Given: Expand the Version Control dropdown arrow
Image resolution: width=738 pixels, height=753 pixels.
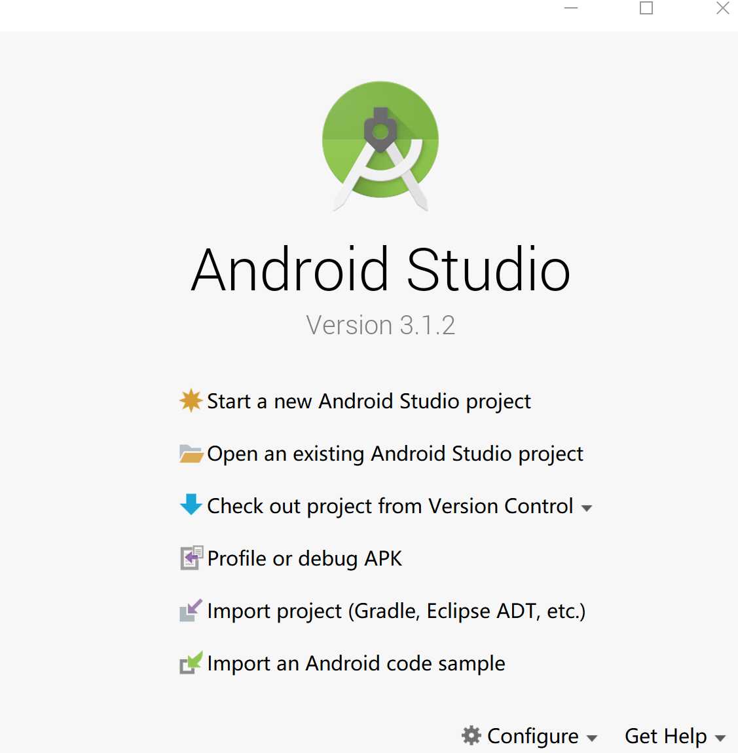Looking at the screenshot, I should pyautogui.click(x=586, y=508).
